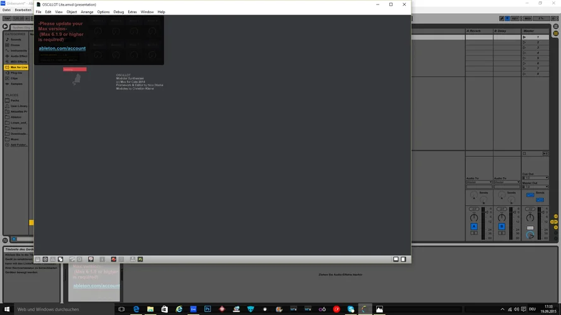The width and height of the screenshot is (561, 315).
Task: Toggle Draw Mode pencil in Ableton
Action: (502, 18)
